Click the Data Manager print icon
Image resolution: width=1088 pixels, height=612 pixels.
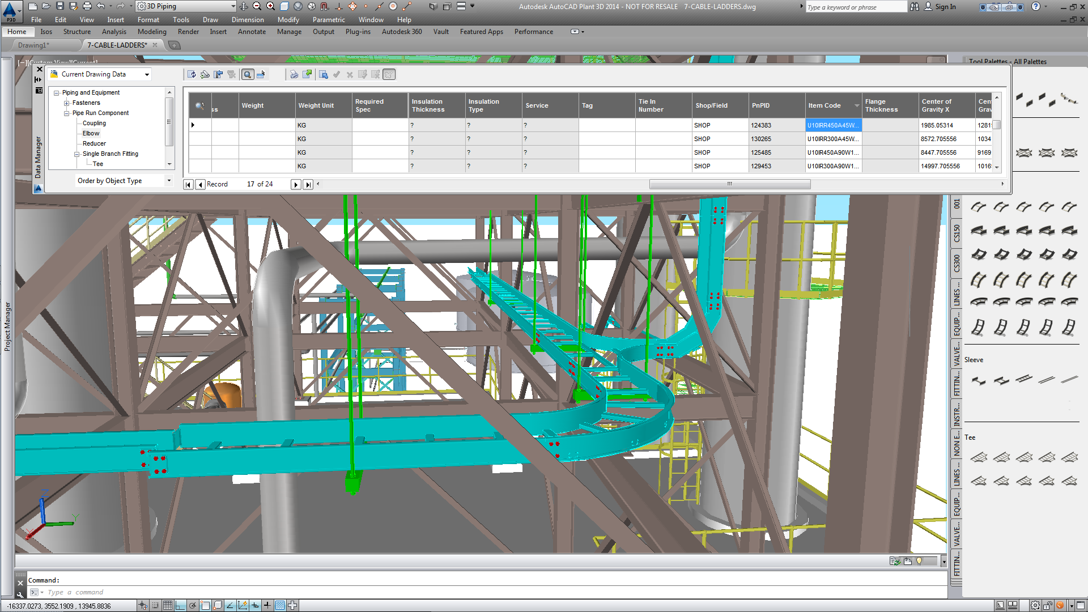(x=294, y=74)
